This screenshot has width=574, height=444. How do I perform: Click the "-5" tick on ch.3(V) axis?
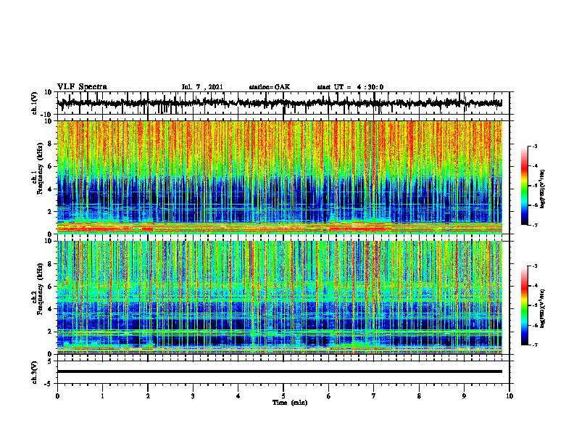49,384
